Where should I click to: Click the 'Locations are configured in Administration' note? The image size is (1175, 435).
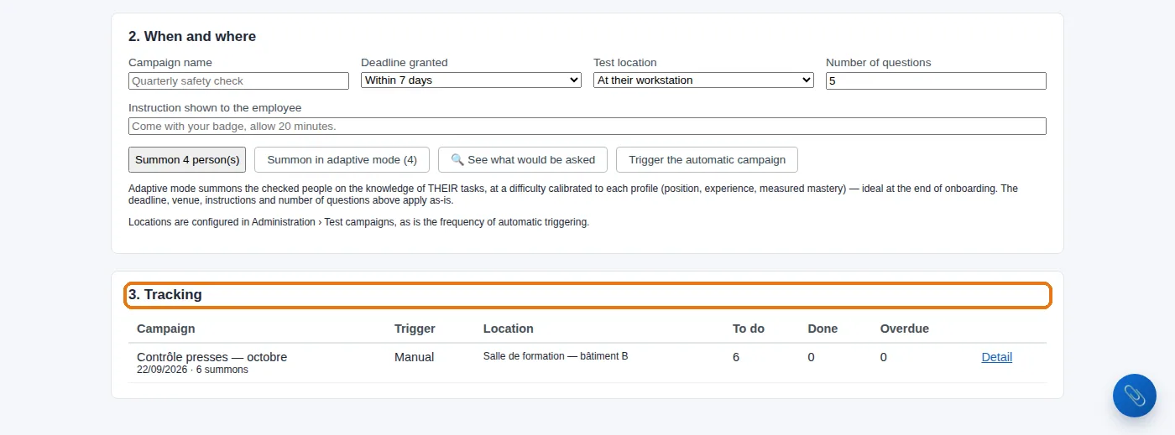(358, 222)
